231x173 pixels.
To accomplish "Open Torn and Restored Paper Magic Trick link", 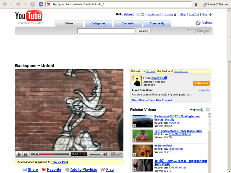I will (178, 131).
